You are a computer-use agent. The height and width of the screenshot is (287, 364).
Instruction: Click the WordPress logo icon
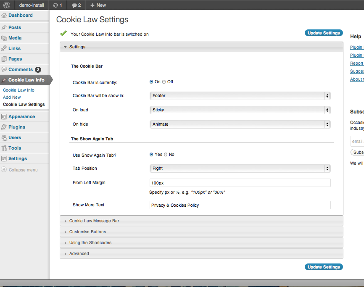click(x=7, y=5)
